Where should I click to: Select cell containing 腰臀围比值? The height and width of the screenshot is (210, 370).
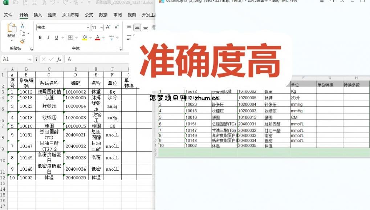point(49,92)
